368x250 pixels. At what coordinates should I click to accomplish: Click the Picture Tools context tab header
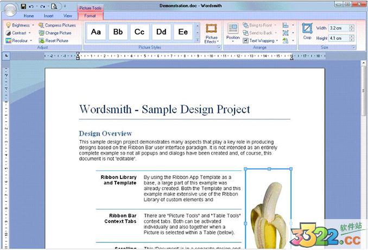coord(90,8)
